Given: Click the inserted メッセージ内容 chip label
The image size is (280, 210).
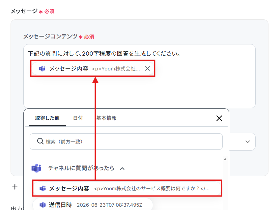Looking at the screenshot, I should tap(69, 69).
